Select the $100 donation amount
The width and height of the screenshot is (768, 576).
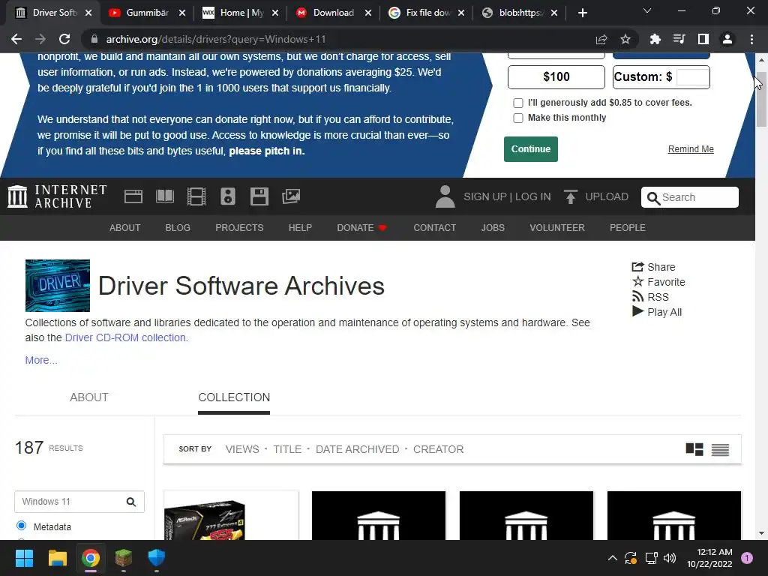[556, 77]
